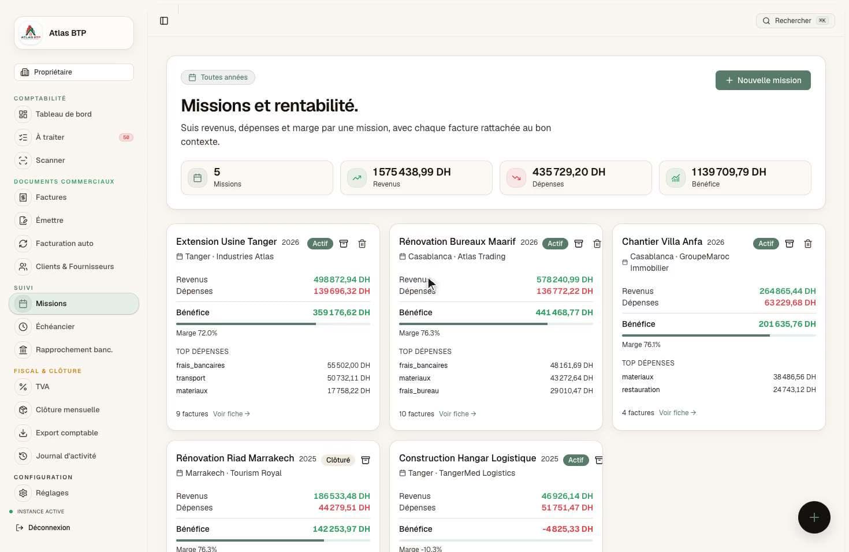Click the Rénovation Riad Marrakech title
The width and height of the screenshot is (849, 552).
coord(235,458)
